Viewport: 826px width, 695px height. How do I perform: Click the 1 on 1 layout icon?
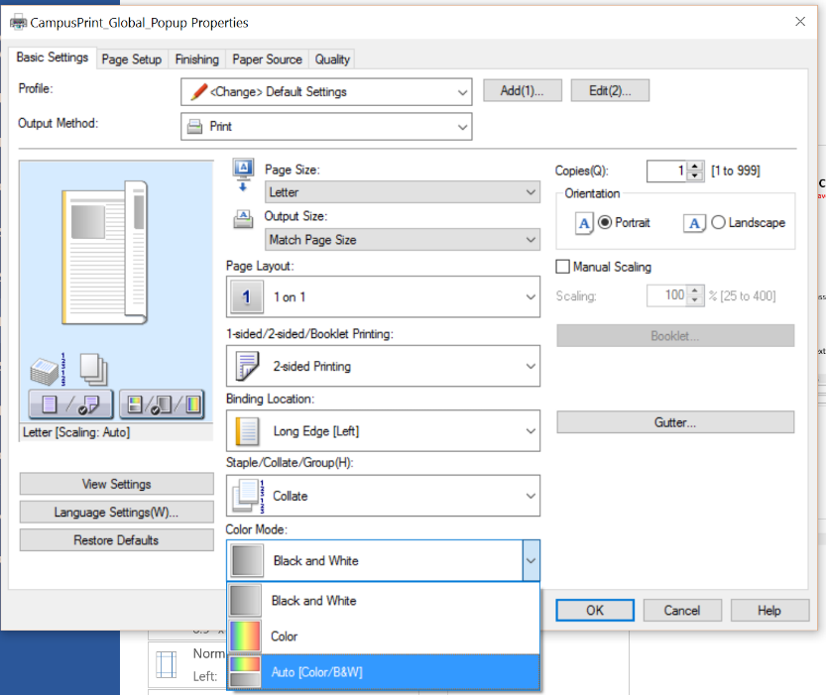pos(246,297)
